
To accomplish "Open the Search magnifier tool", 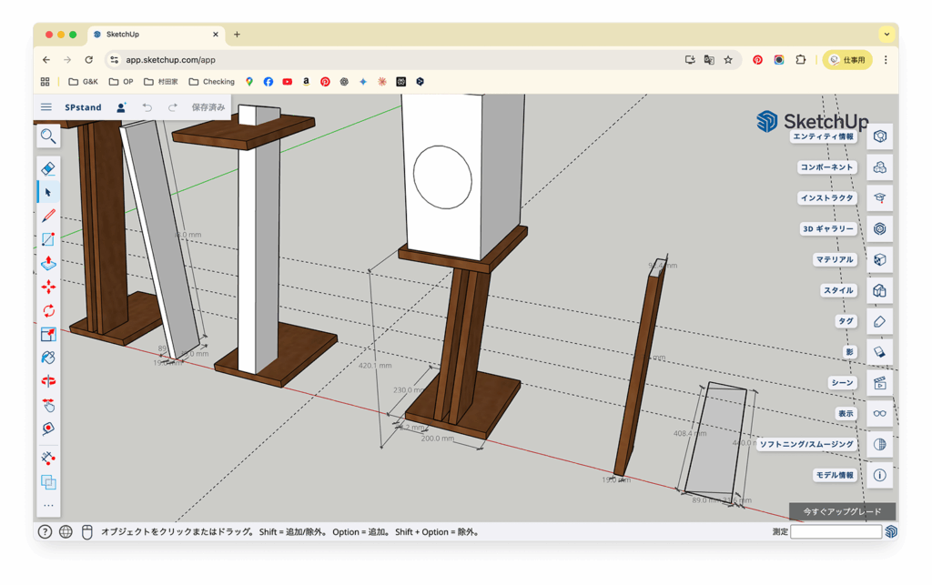I will pos(48,136).
